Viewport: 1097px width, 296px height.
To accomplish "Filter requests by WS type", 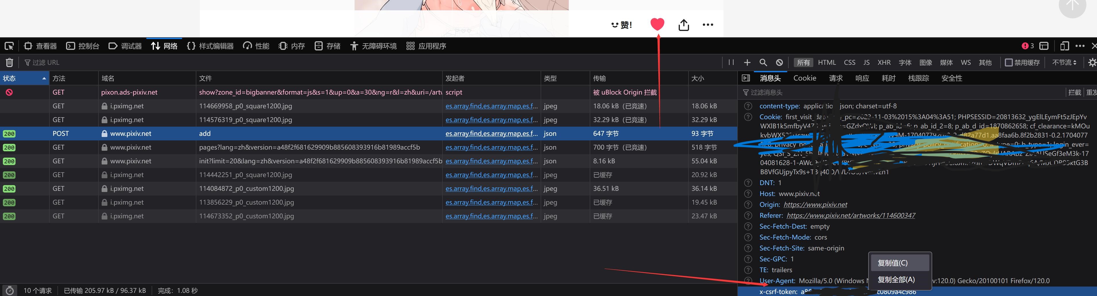I will (966, 62).
